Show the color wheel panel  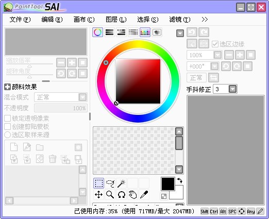coord(98,32)
